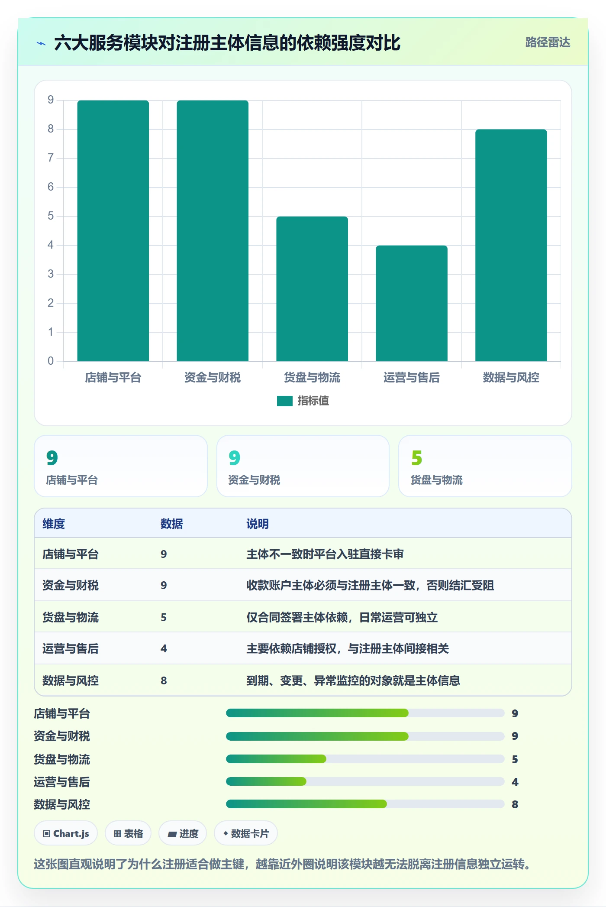
Task: Select the 进度 tag chip
Action: click(x=183, y=833)
